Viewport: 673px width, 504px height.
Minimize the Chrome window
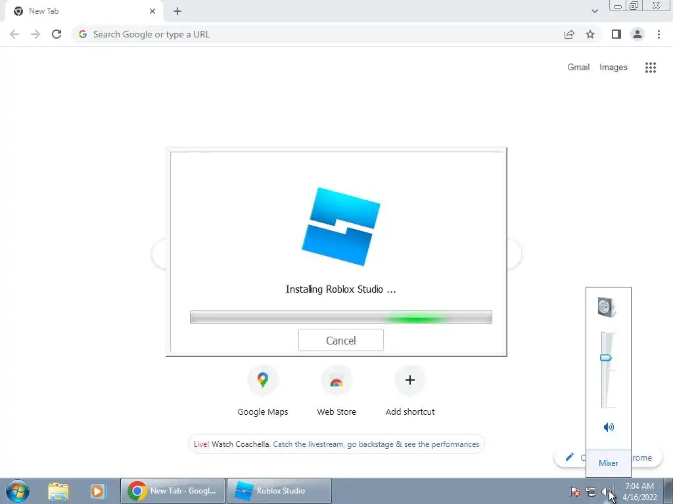click(618, 6)
